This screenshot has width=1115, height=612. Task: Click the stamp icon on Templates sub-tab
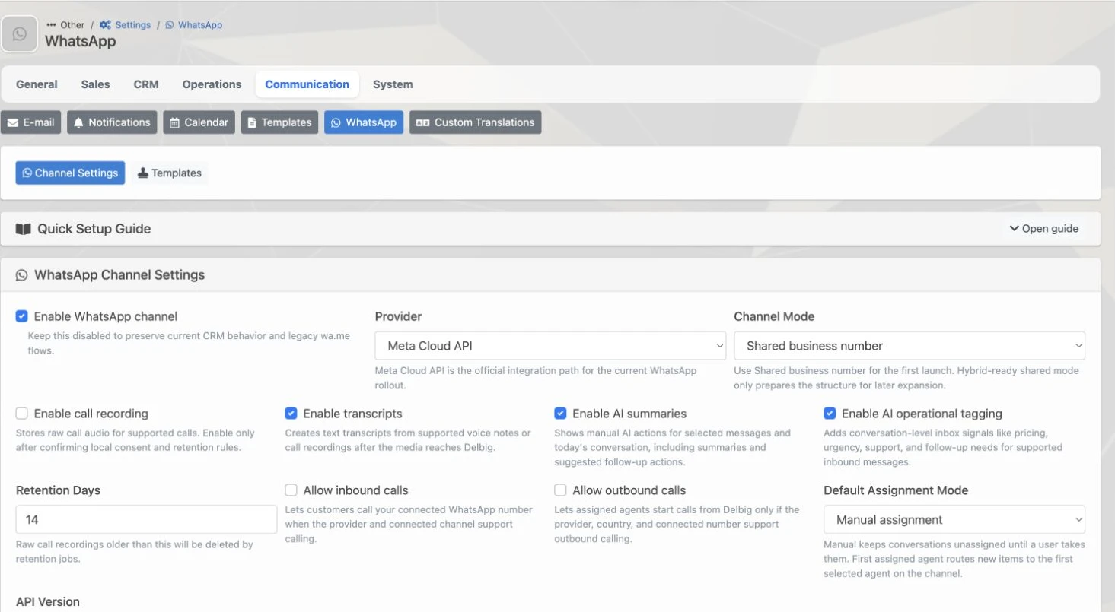[142, 173]
